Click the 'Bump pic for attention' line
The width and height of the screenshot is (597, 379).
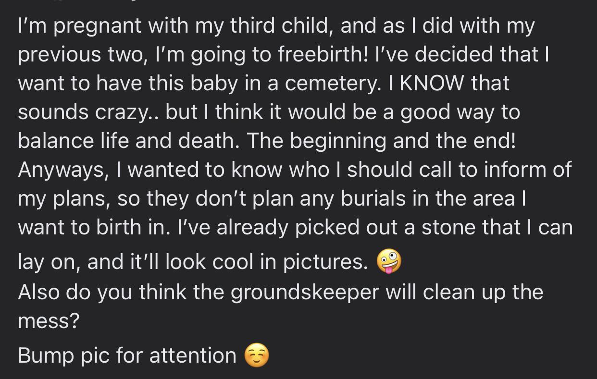pyautogui.click(x=127, y=356)
